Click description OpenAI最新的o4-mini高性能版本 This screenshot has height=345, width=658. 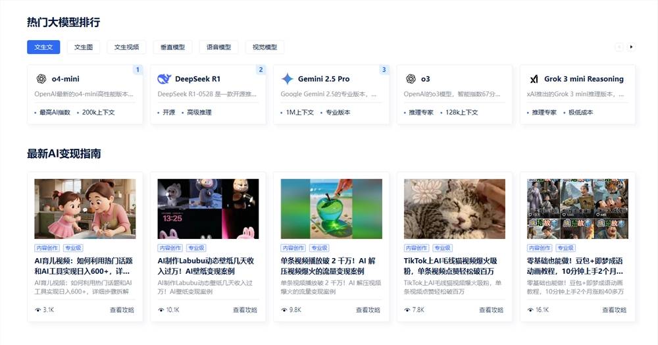[x=84, y=94]
